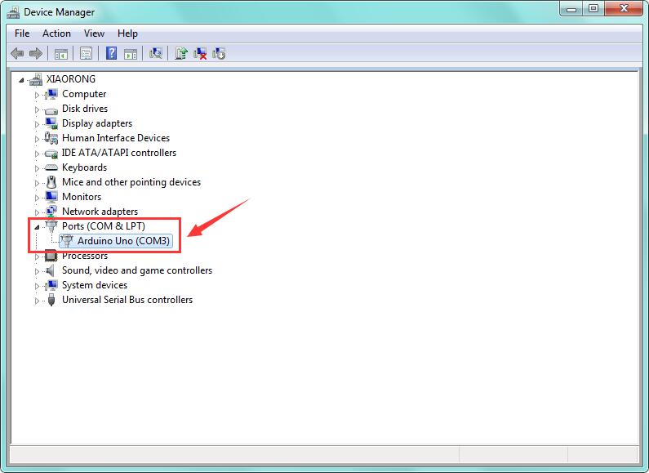Image resolution: width=649 pixels, height=473 pixels.
Task: Click the Back arrow toolbar icon
Action: (17, 53)
